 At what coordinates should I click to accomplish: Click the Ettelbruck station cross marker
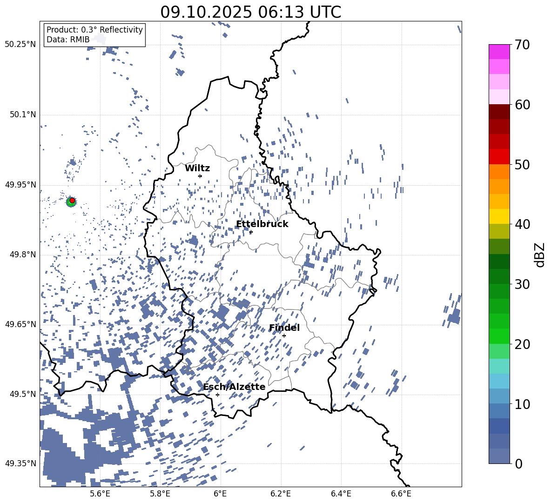(251, 232)
